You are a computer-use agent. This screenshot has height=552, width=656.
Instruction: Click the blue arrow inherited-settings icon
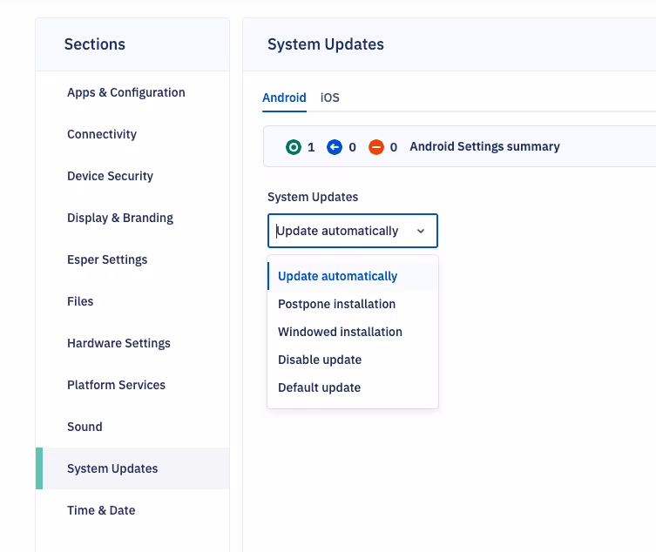335,147
